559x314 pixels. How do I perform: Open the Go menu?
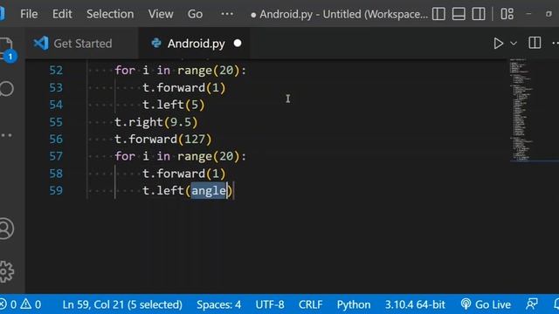tap(195, 14)
